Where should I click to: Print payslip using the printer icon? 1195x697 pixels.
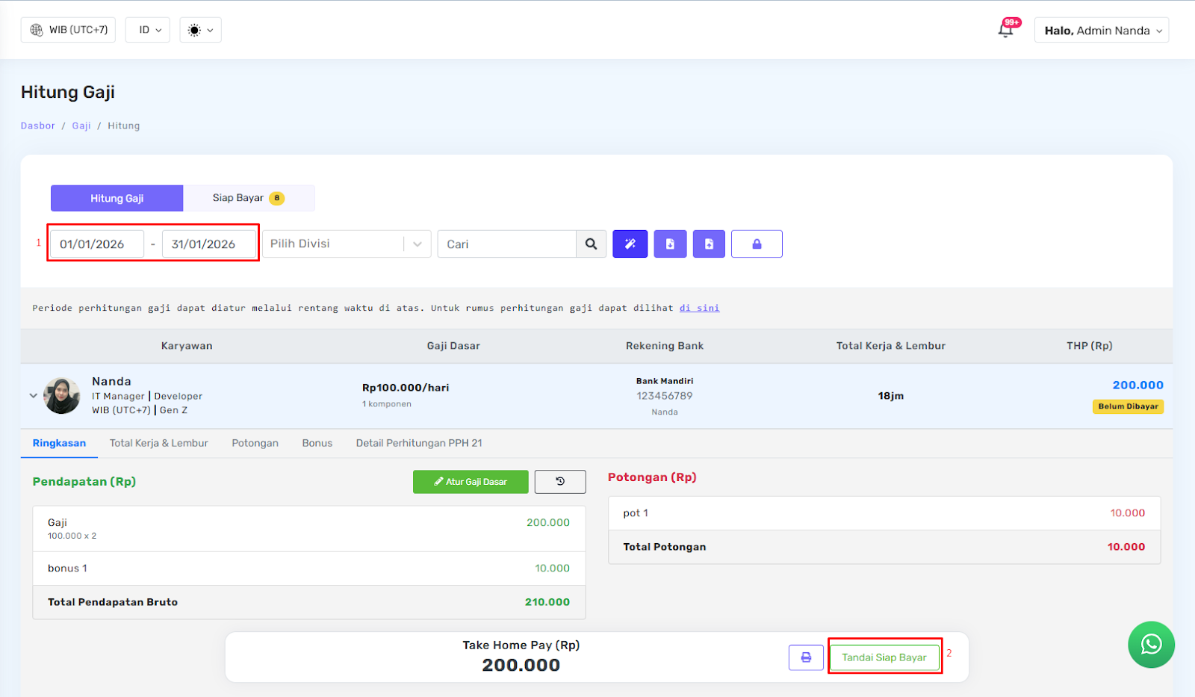[806, 657]
